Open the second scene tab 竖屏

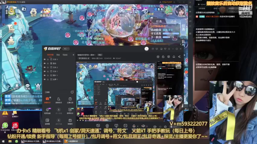(x=58, y=55)
